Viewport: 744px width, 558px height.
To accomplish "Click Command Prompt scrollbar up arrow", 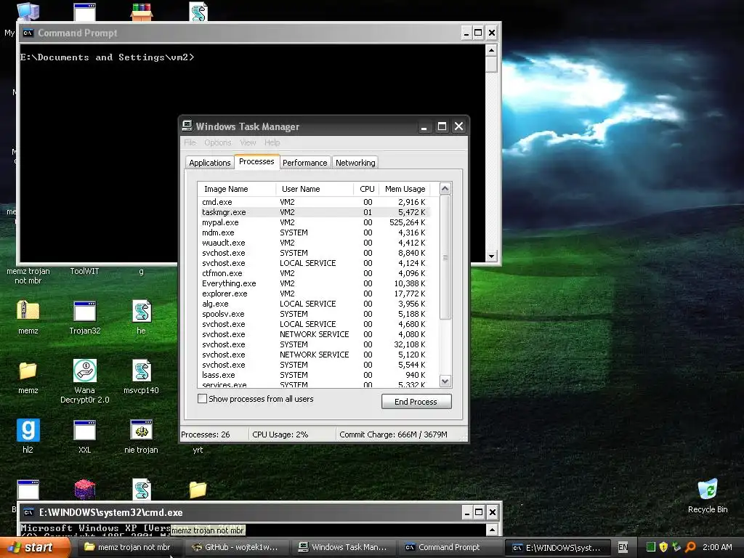I will [x=492, y=50].
